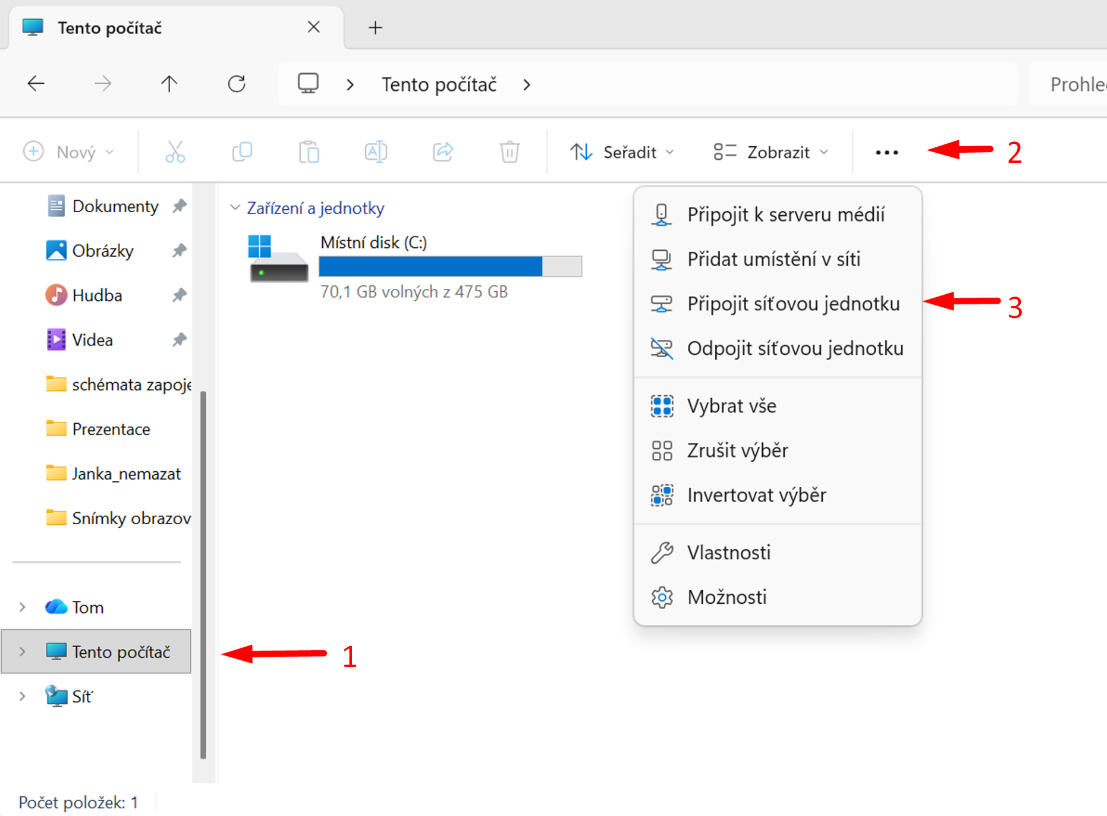Refresh the current folder view

(x=237, y=84)
